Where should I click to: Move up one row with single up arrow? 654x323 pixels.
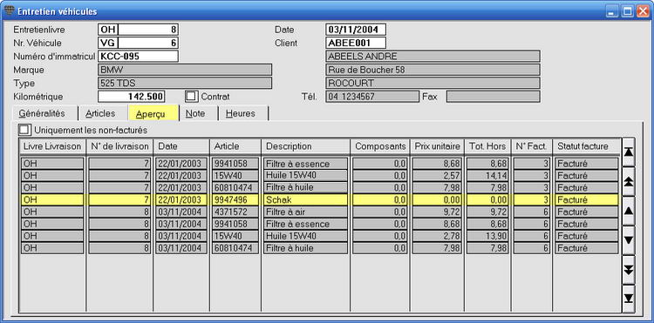coord(628,211)
